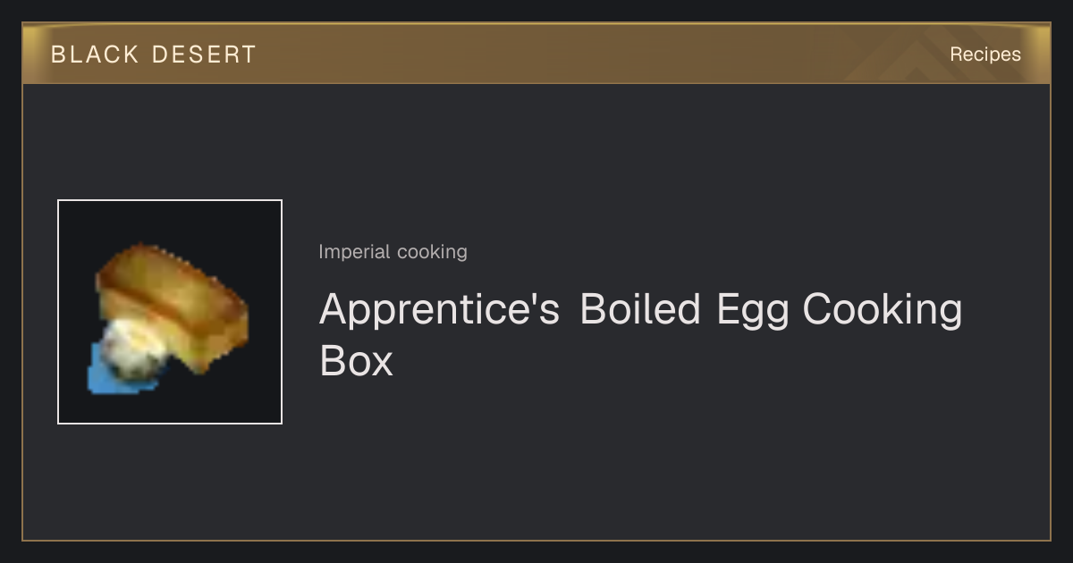Click the empty dark card area below title
This screenshot has width=1073, height=563.
[x=626, y=465]
